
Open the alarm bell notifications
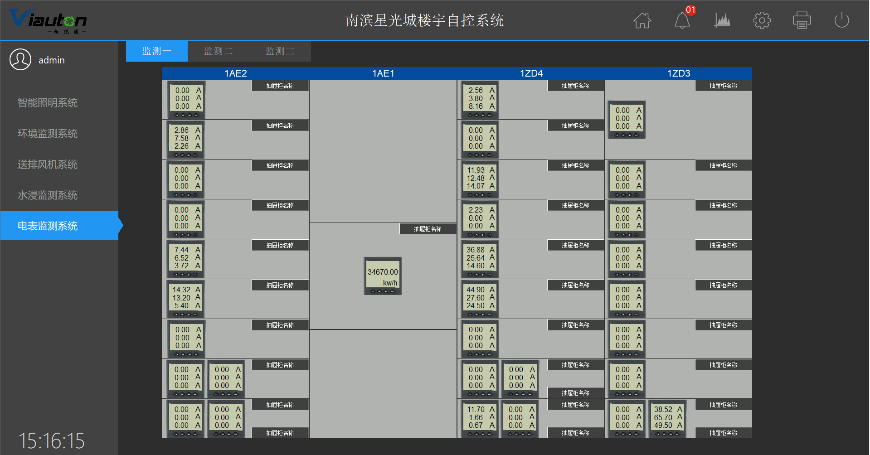(682, 20)
